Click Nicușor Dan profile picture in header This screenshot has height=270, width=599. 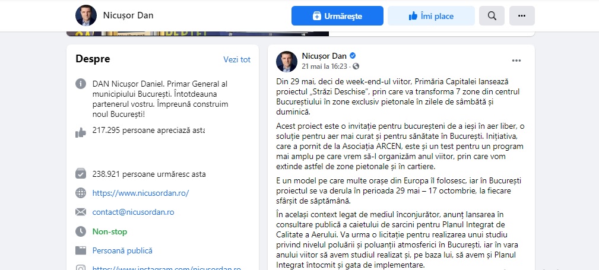[86, 15]
